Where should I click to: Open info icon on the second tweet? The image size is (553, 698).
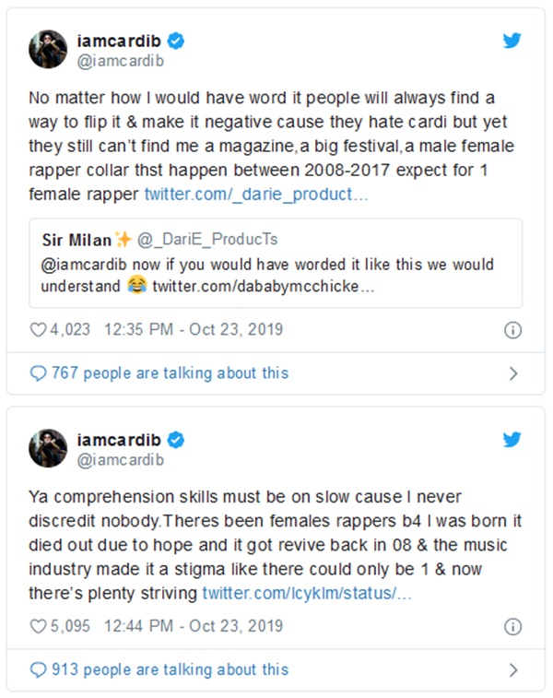tap(513, 626)
